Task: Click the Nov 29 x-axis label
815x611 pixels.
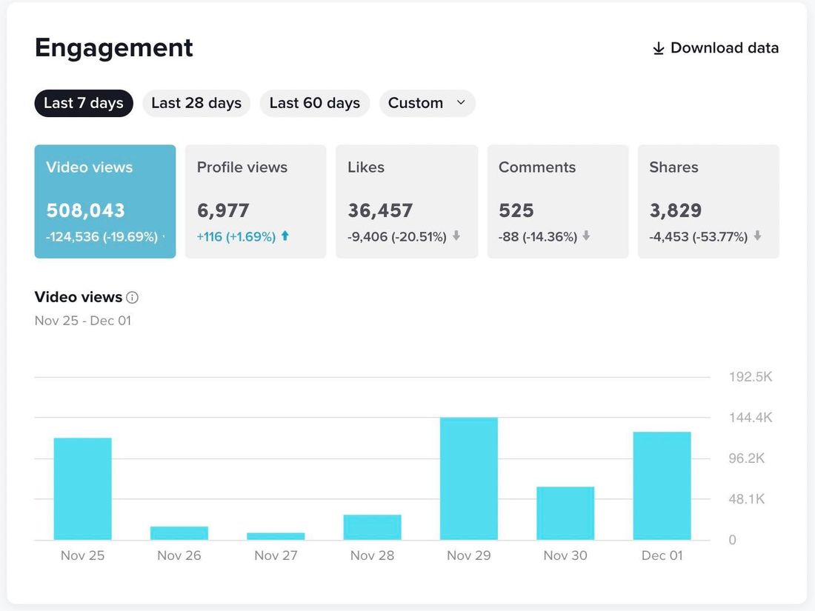Action: 469,555
